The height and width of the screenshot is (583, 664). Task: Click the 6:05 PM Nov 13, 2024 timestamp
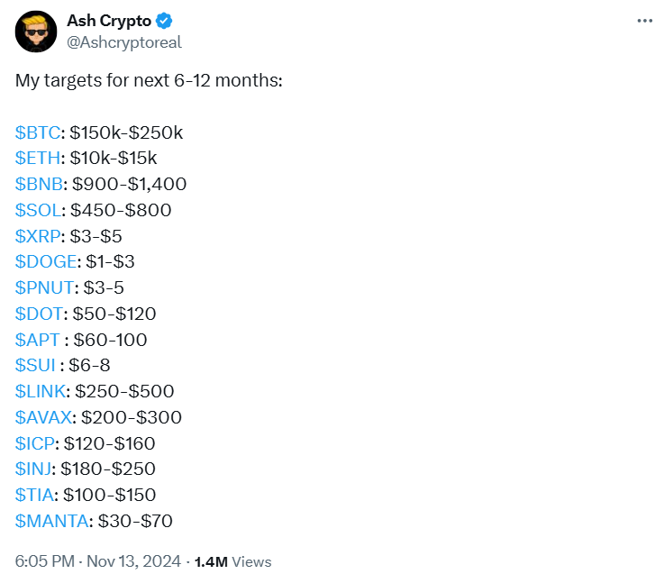(96, 561)
